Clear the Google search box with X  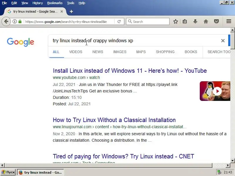pos(223,40)
